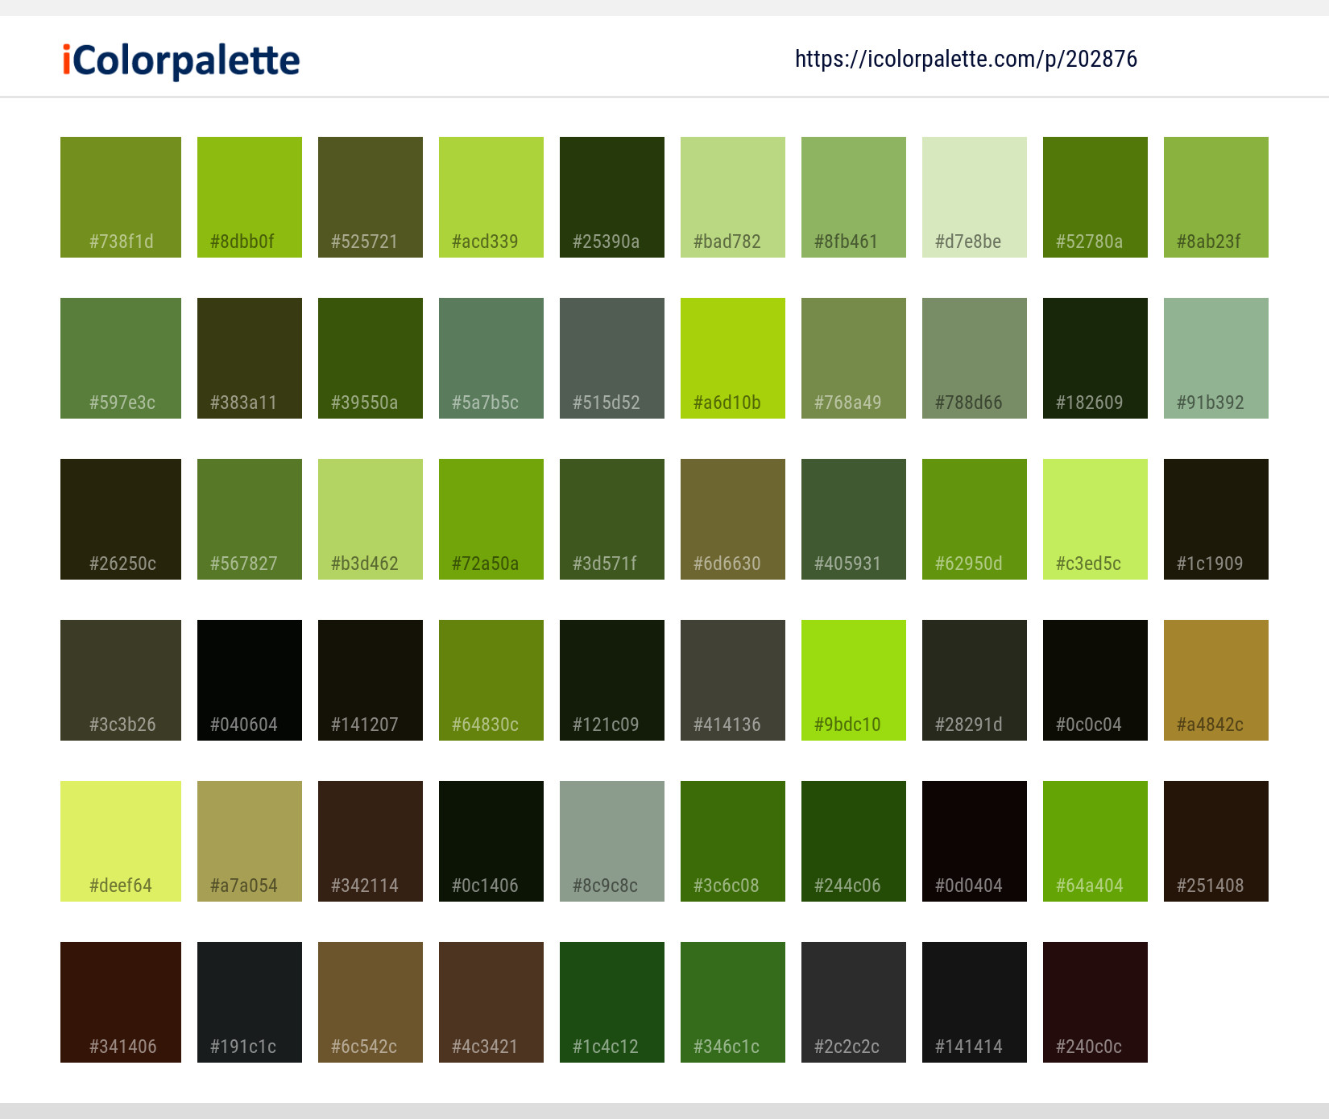Pick the #3c6c08 swatch
The image size is (1329, 1119).
click(733, 841)
